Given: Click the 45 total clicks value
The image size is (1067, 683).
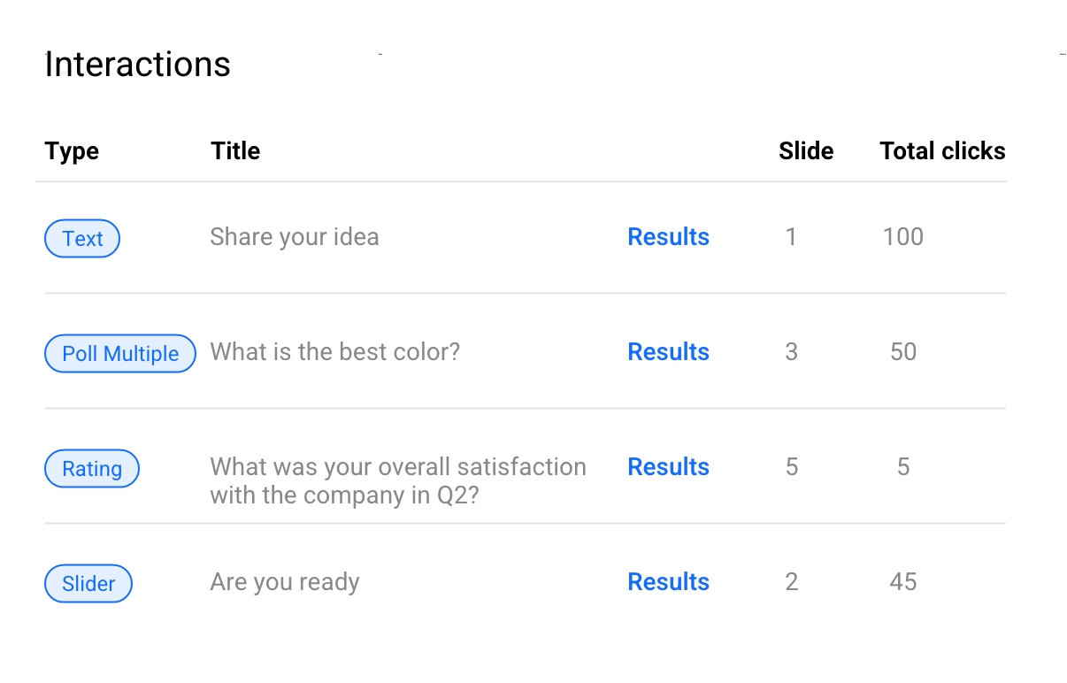Looking at the screenshot, I should pyautogui.click(x=902, y=582).
